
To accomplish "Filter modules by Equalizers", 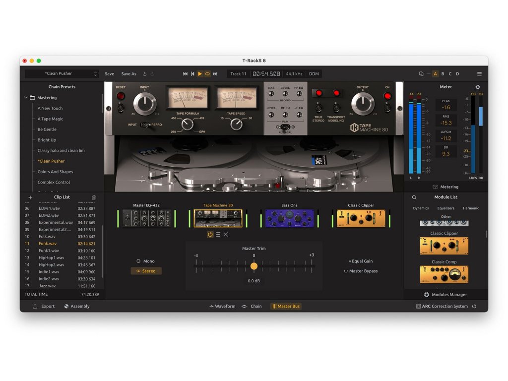I will tap(445, 208).
